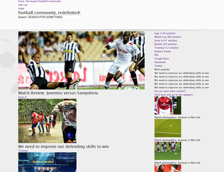
Task: Subscribe via the RSS link
Action: pyautogui.click(x=157, y=55)
